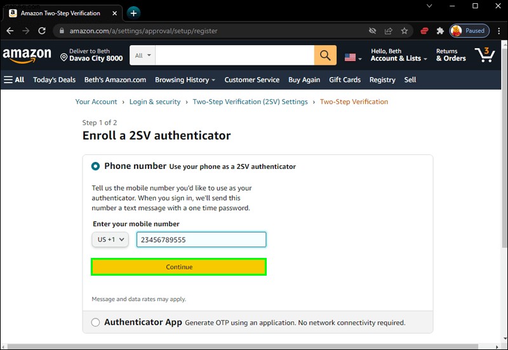Bookmark this page with the star
This screenshot has width=508, height=350.
404,30
